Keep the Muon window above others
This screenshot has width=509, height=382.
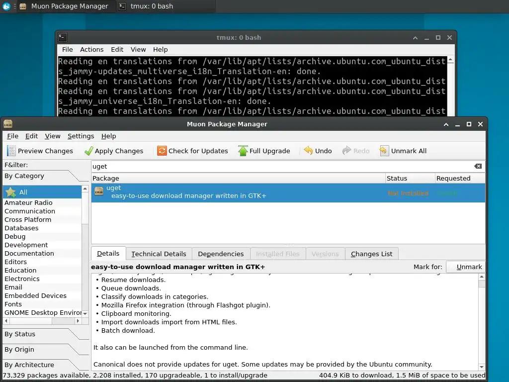(x=446, y=124)
